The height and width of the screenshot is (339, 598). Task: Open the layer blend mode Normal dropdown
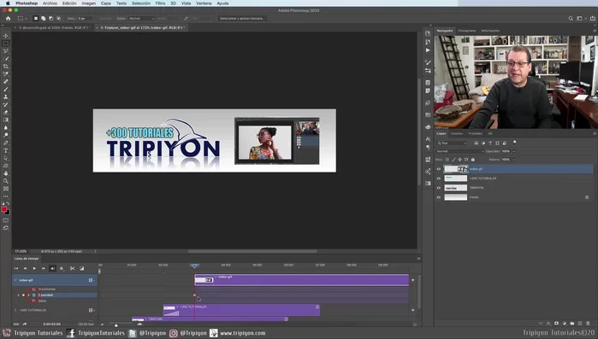(460, 151)
